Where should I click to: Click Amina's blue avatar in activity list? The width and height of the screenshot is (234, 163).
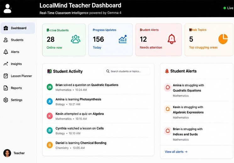(50, 101)
